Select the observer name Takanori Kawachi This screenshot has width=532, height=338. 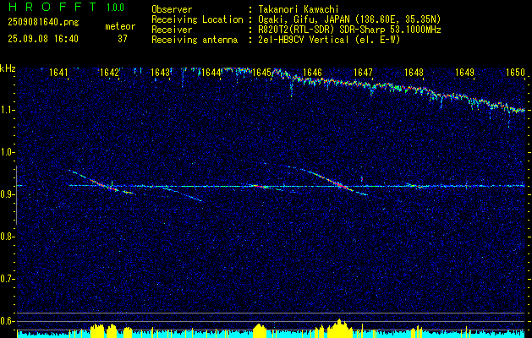[299, 9]
